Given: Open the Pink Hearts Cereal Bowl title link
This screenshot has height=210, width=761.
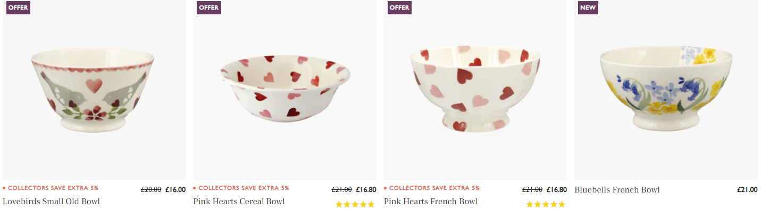Looking at the screenshot, I should (x=239, y=202).
